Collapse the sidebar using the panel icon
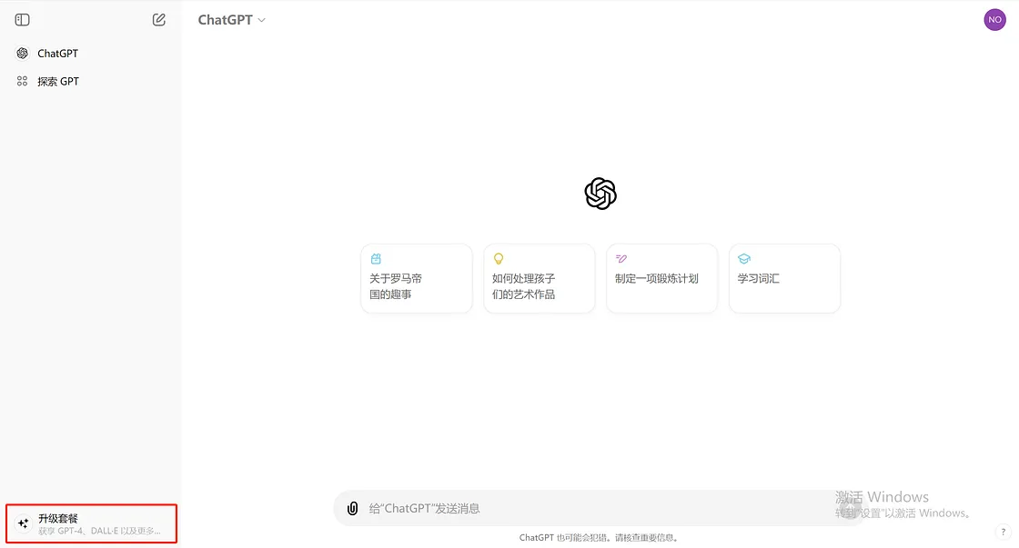Screen dimensions: 1019x548 point(21,19)
